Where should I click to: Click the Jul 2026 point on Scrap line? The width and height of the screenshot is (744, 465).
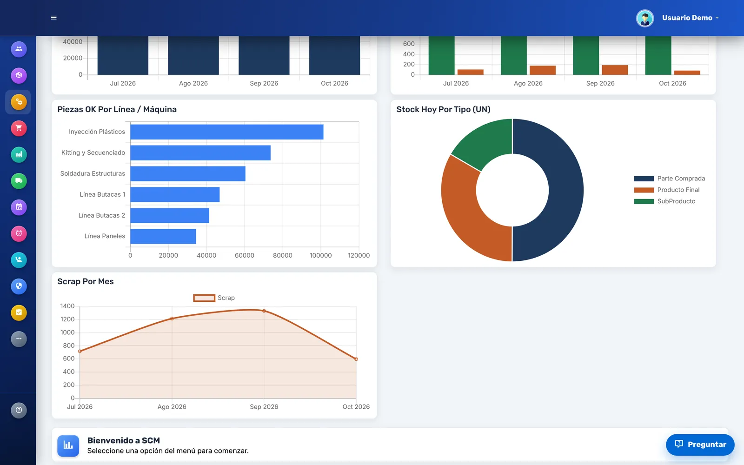[x=80, y=351]
